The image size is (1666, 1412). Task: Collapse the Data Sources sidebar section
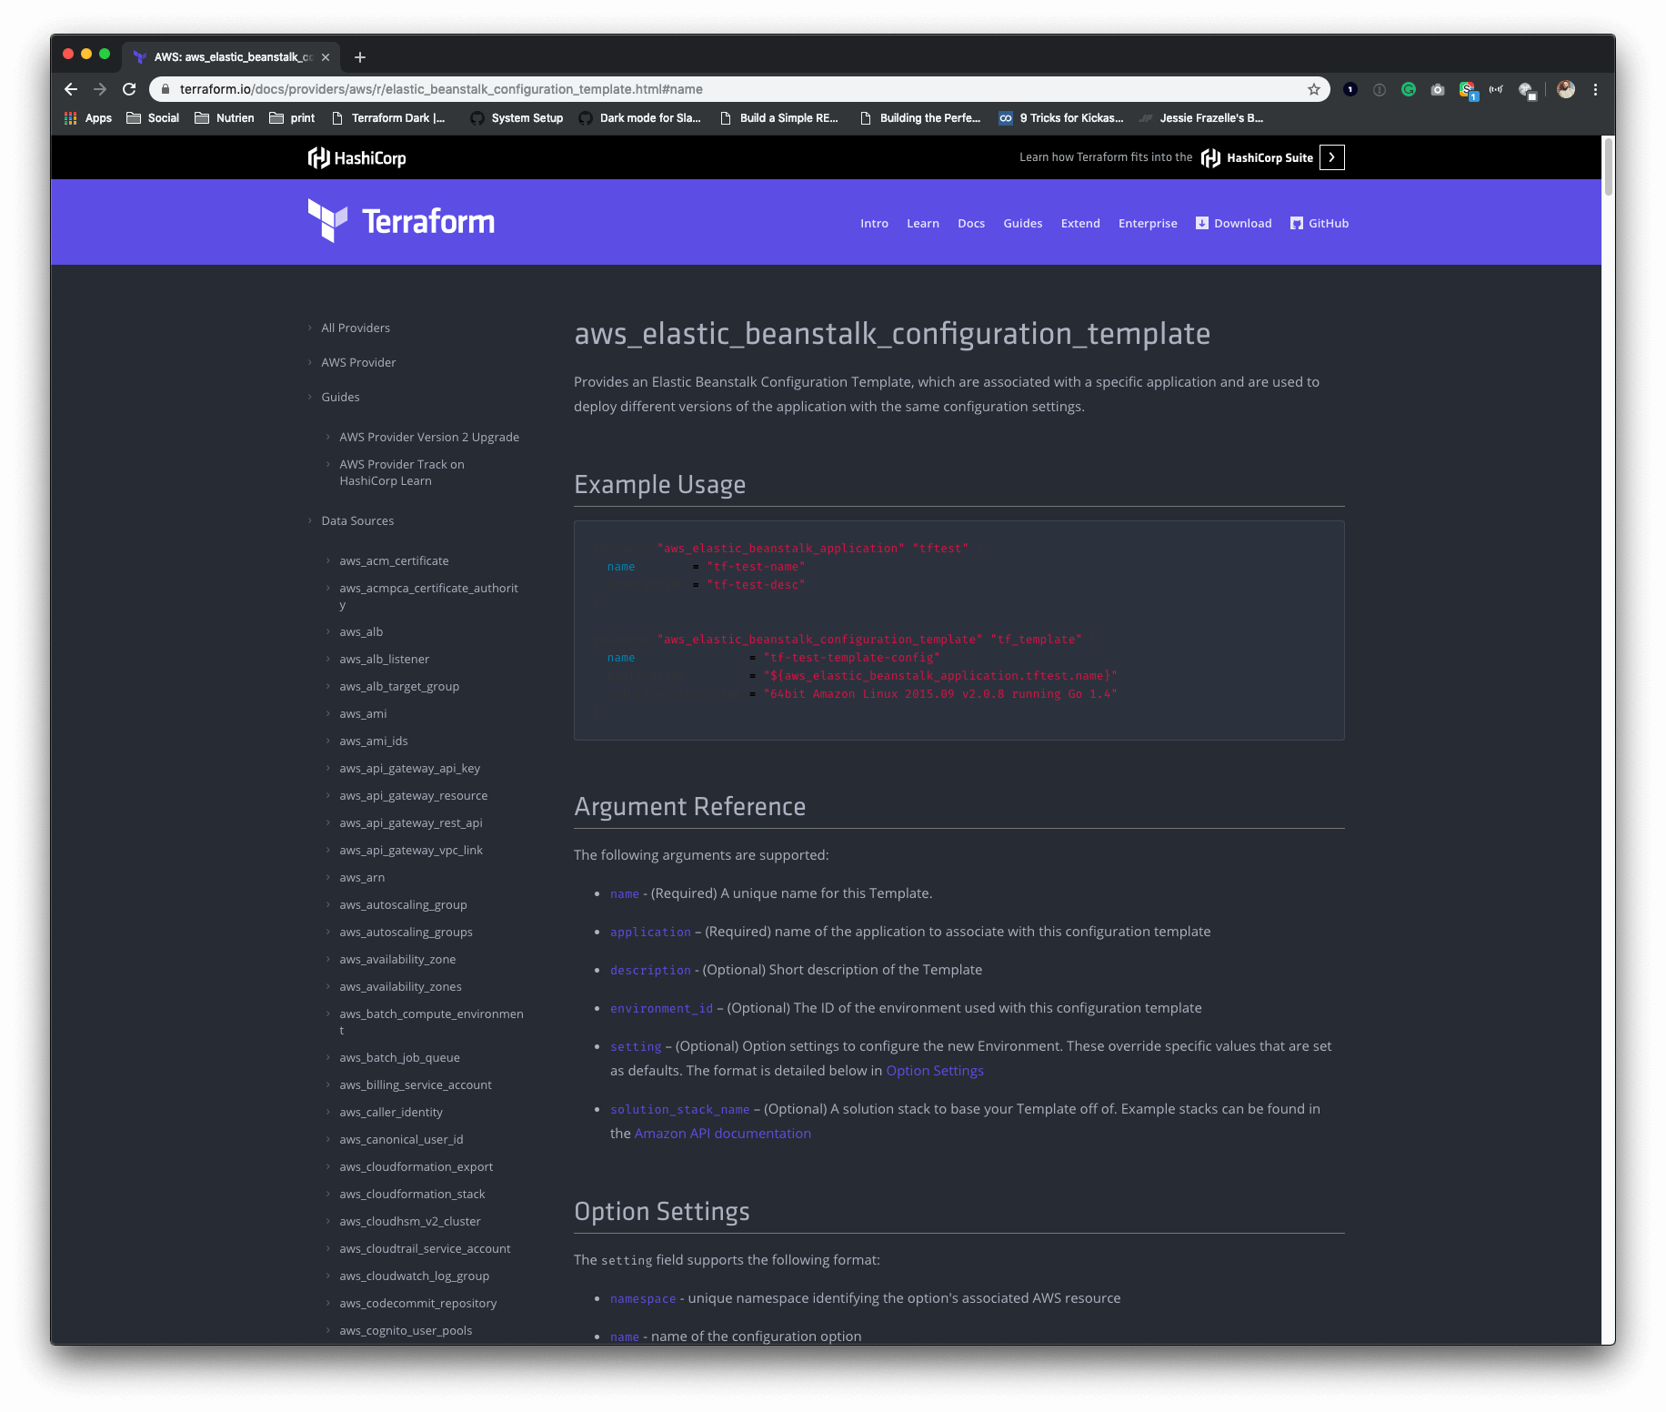357,520
